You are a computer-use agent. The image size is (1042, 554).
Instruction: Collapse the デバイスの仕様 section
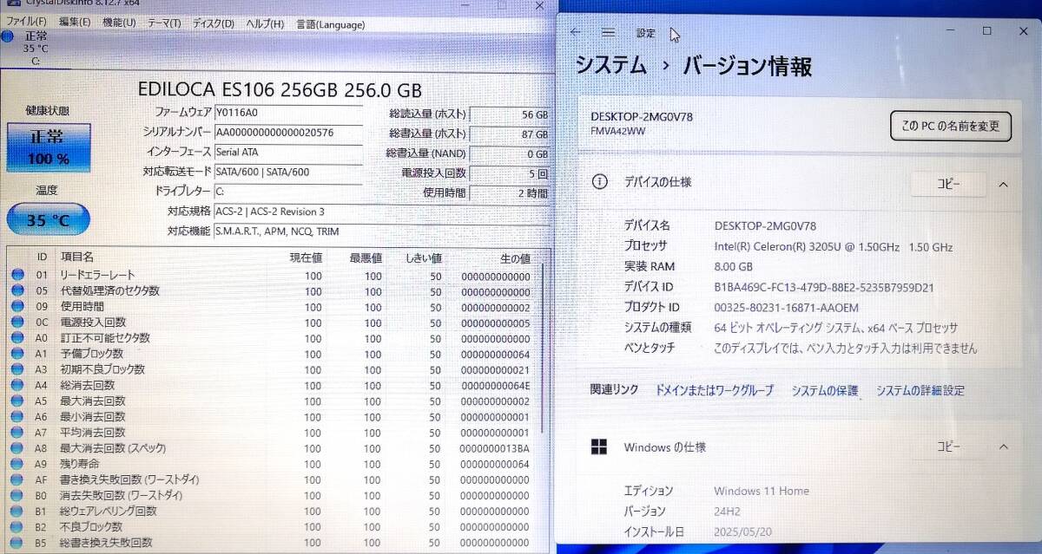1003,184
